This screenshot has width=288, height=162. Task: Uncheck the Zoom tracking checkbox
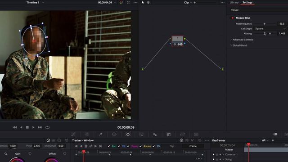coord(128,146)
